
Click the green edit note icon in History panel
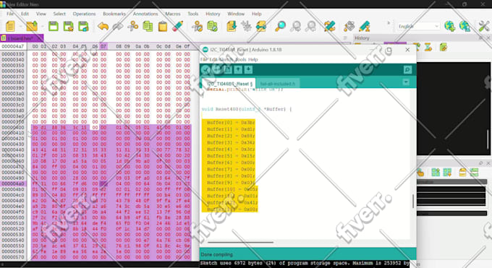coord(444,48)
